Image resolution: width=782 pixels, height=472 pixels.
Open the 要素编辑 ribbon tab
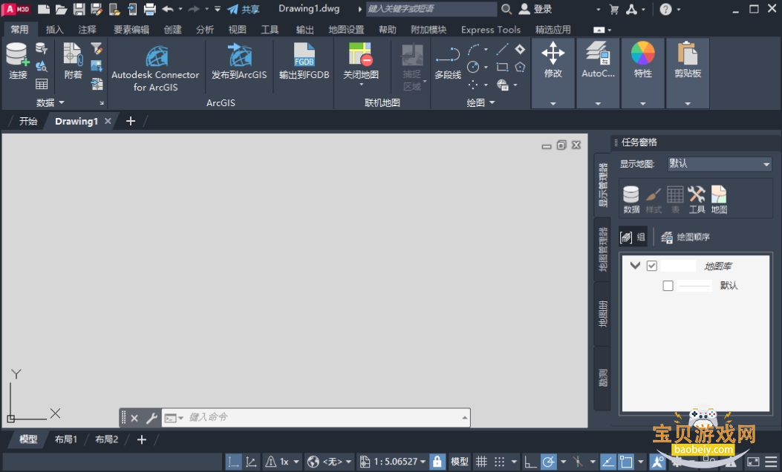(131, 30)
